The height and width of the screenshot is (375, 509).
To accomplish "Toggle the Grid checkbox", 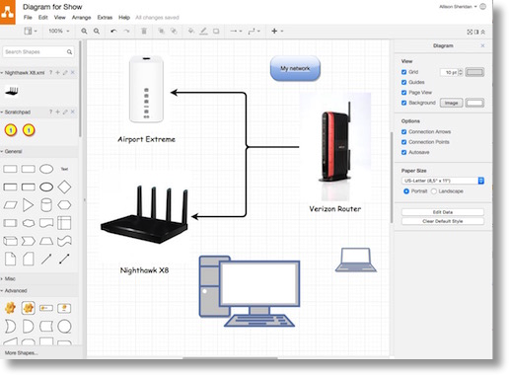I will [404, 72].
